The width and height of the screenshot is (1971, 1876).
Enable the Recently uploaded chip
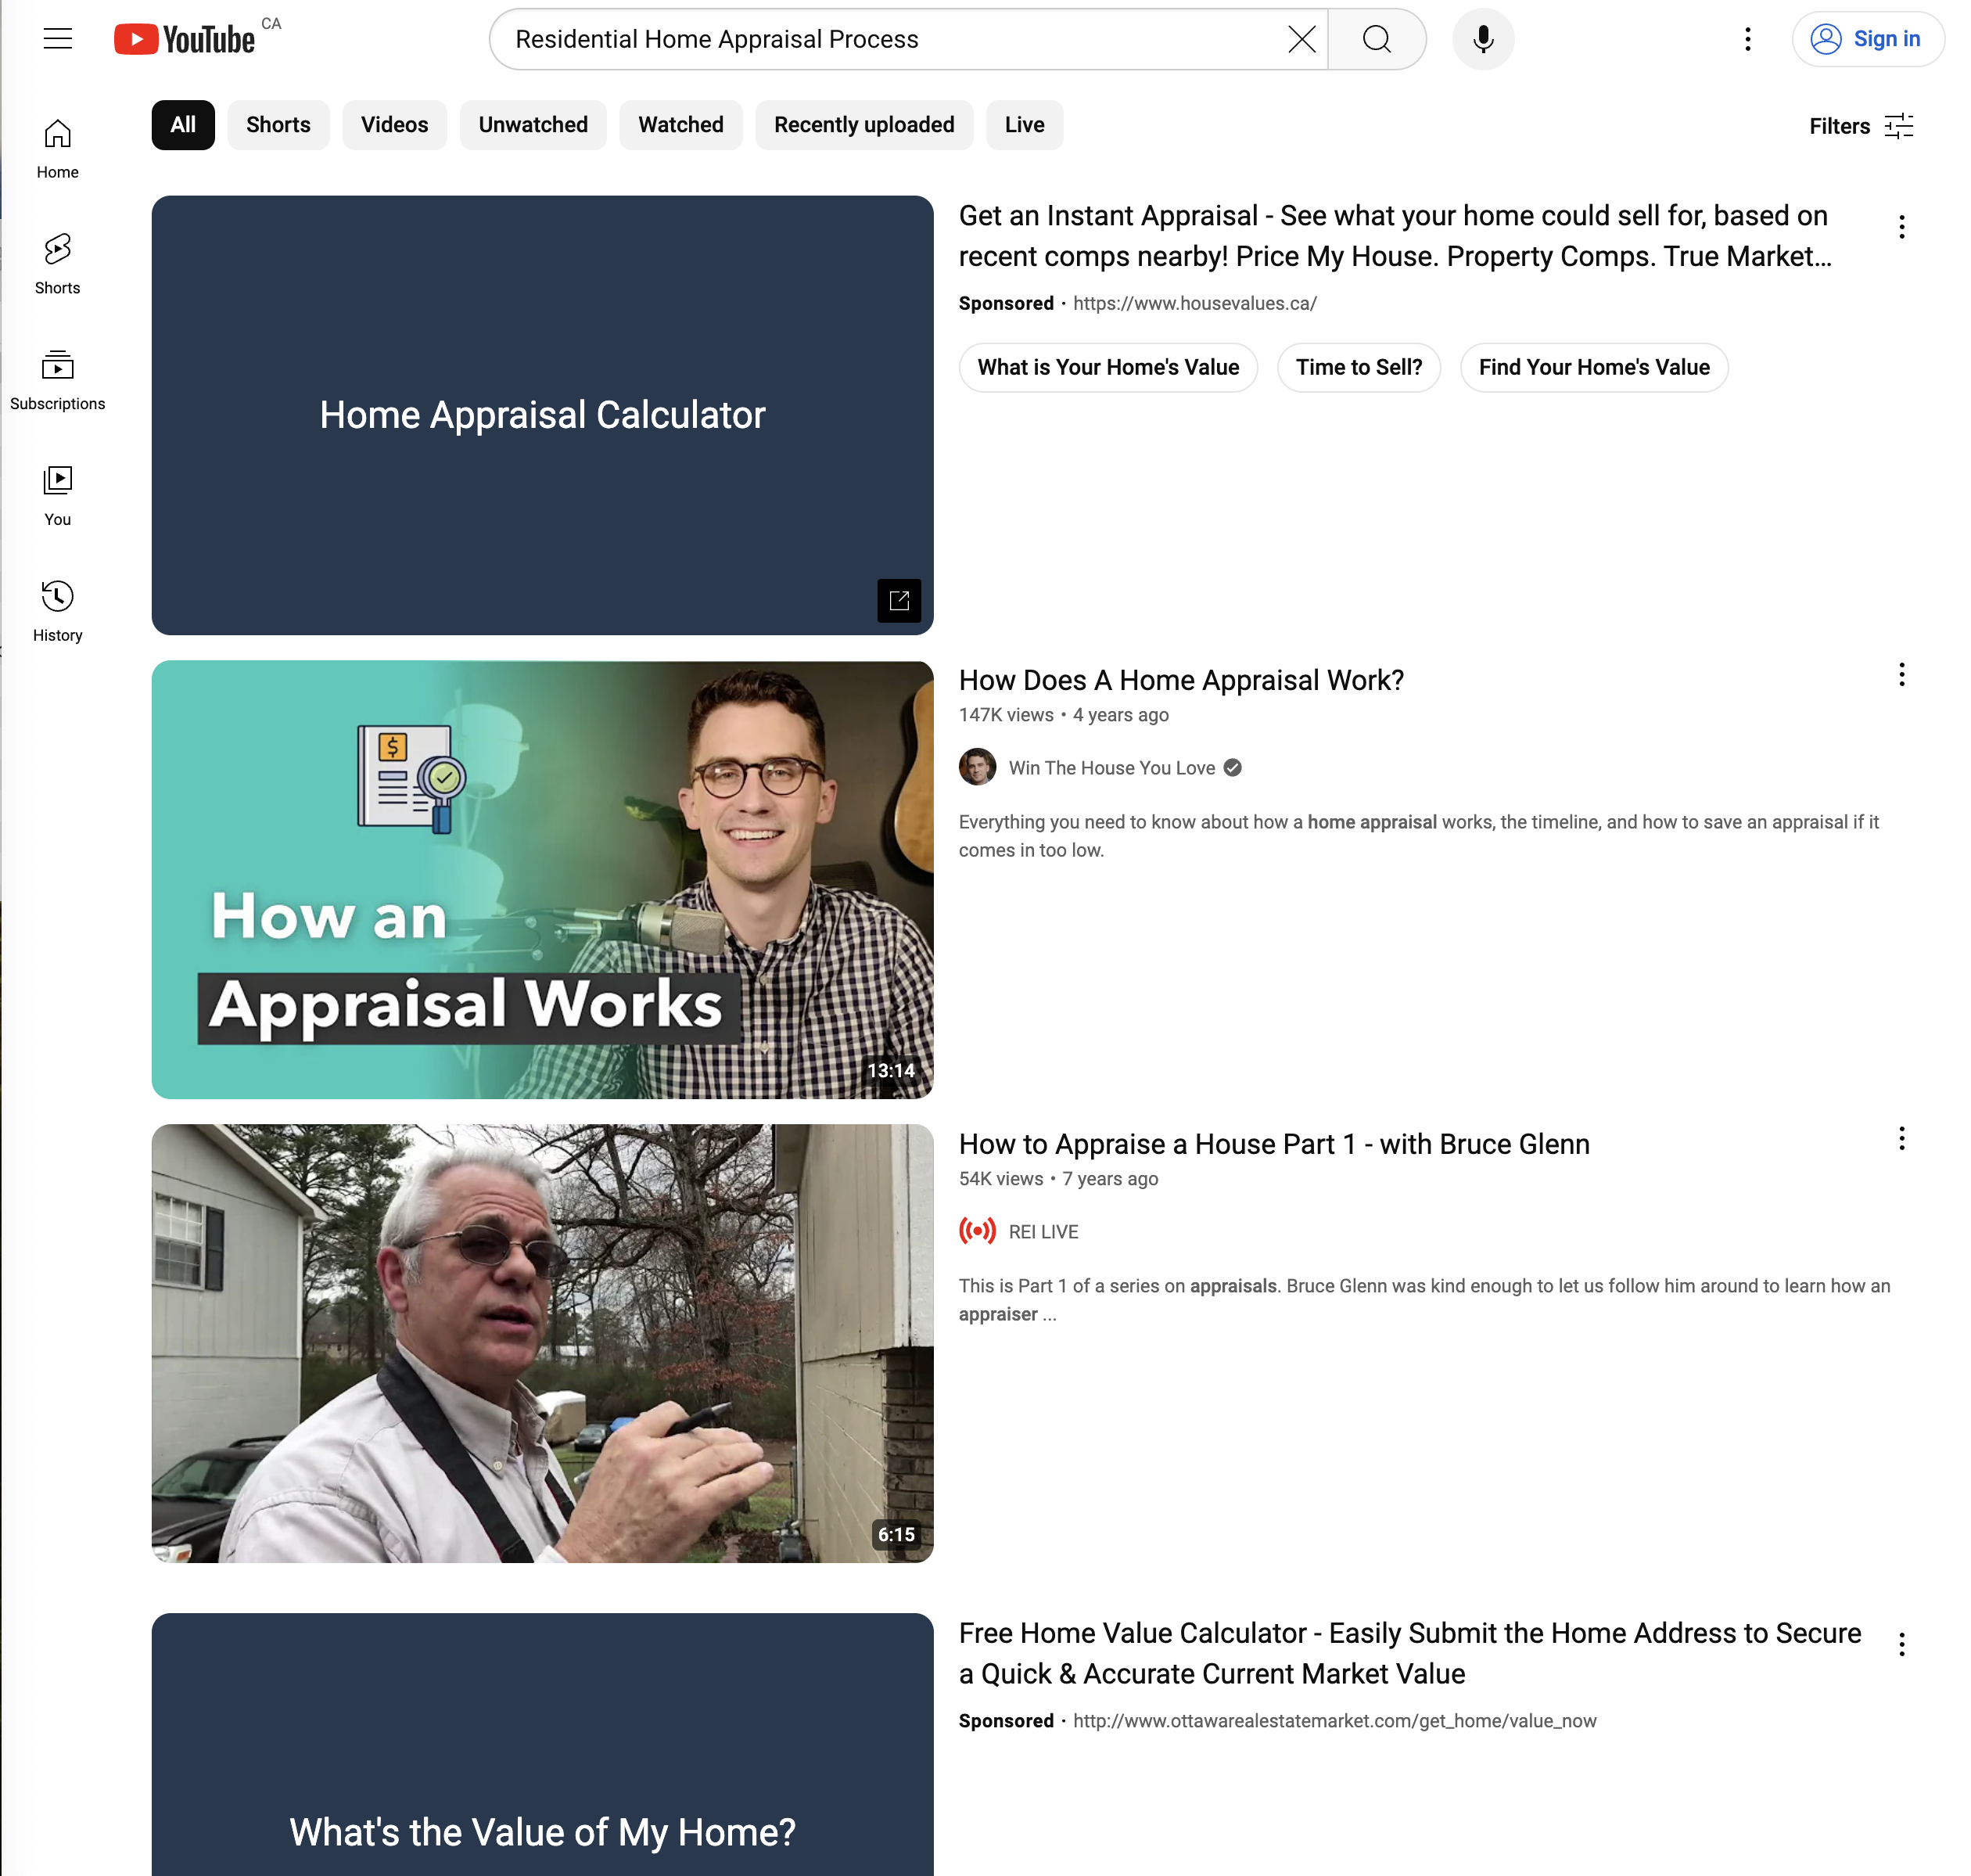(x=863, y=125)
